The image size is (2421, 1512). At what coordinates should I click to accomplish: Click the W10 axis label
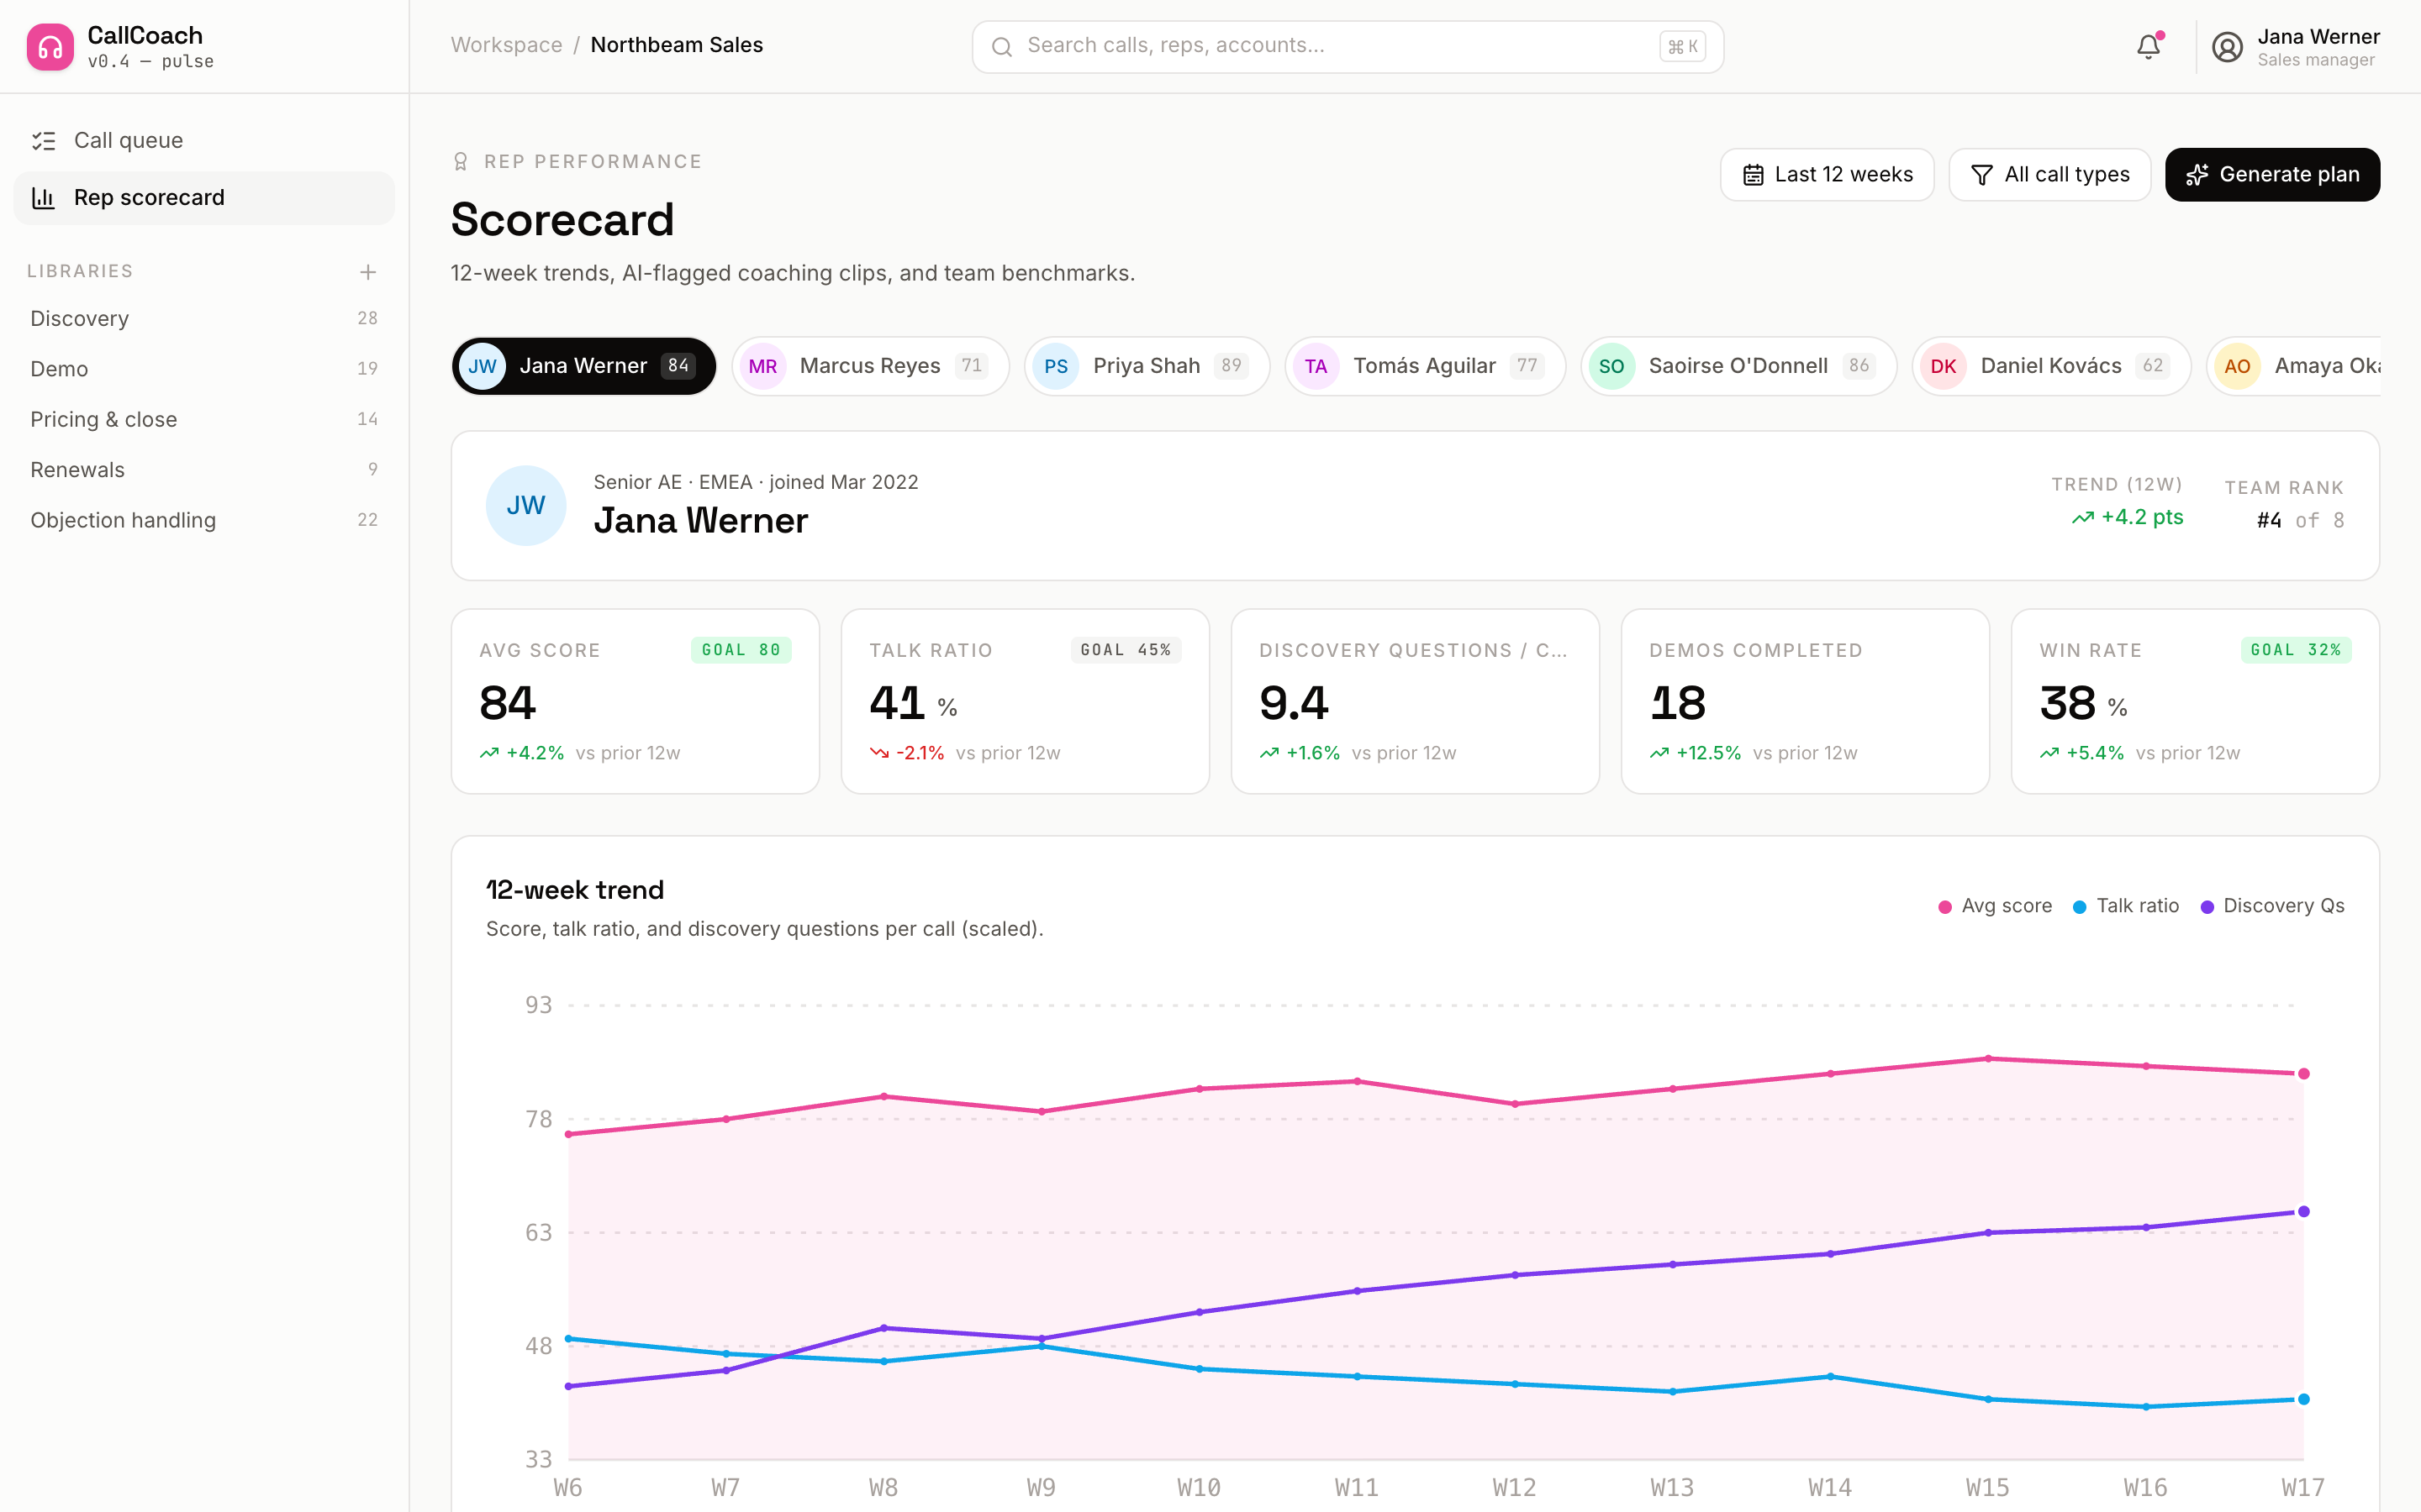pos(1199,1488)
